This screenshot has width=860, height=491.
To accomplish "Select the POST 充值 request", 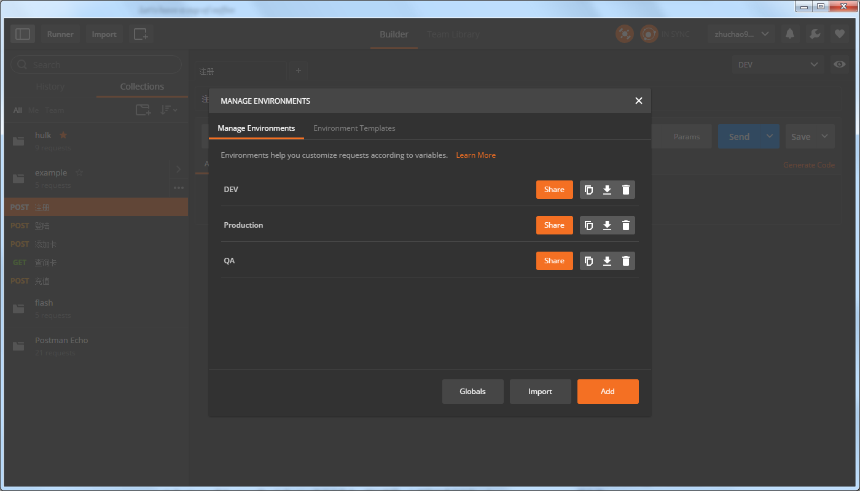I will [96, 281].
